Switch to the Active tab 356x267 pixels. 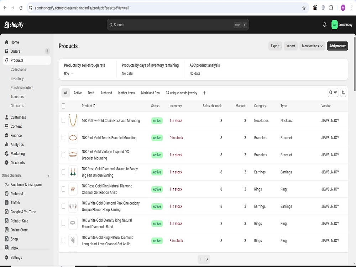(x=77, y=93)
